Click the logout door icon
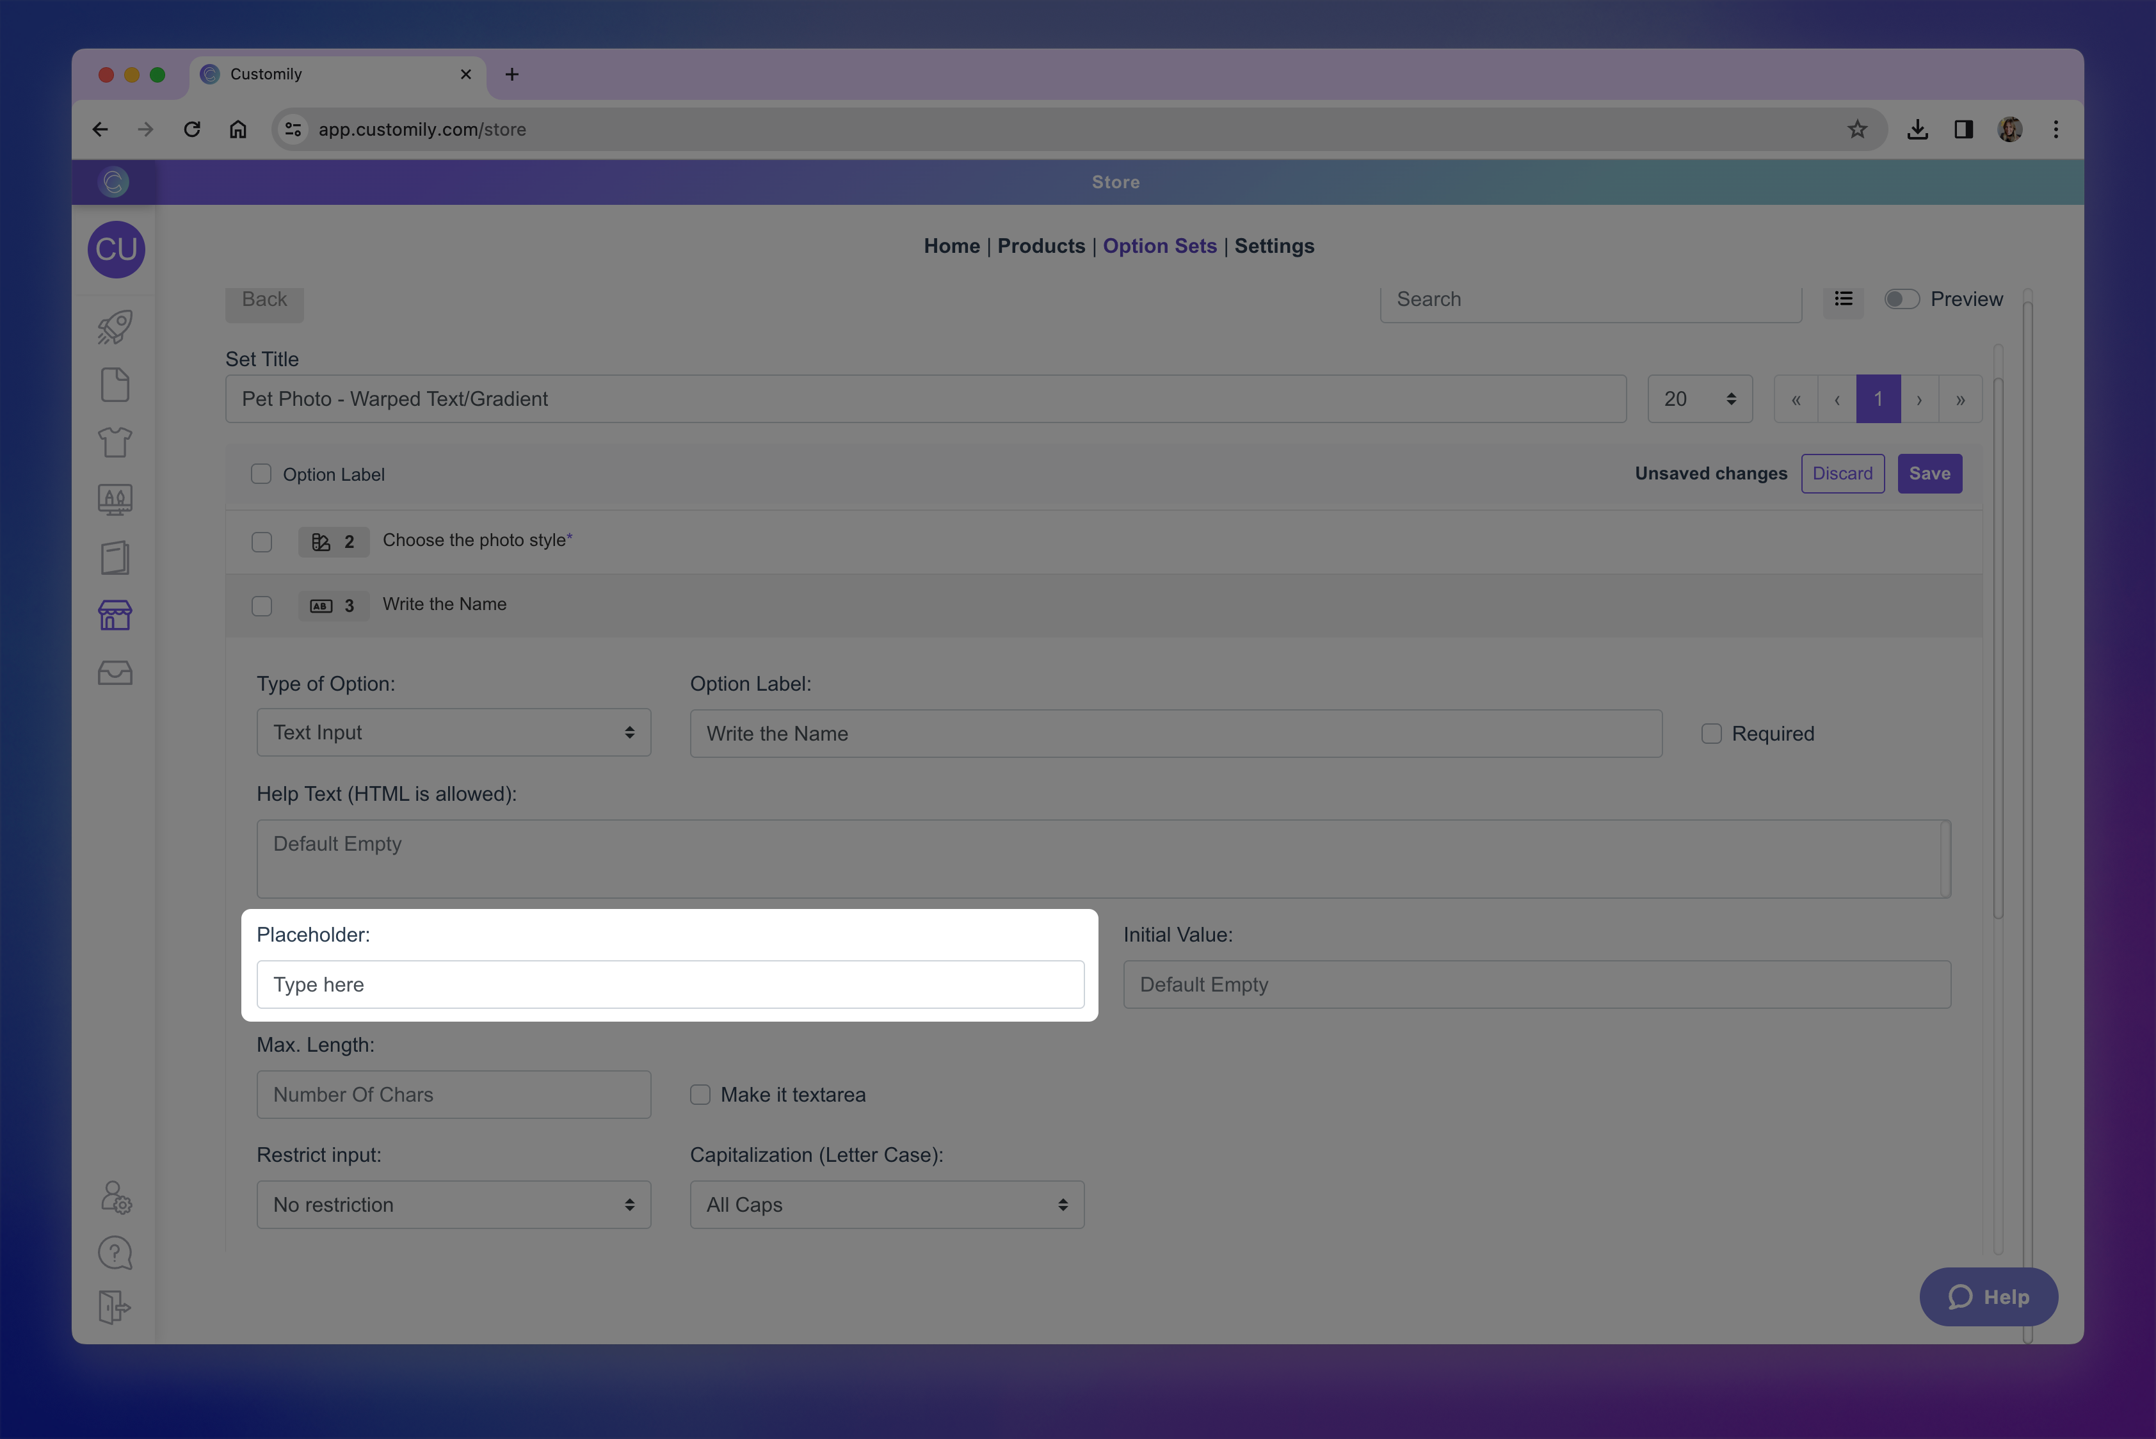2156x1439 pixels. 115,1307
